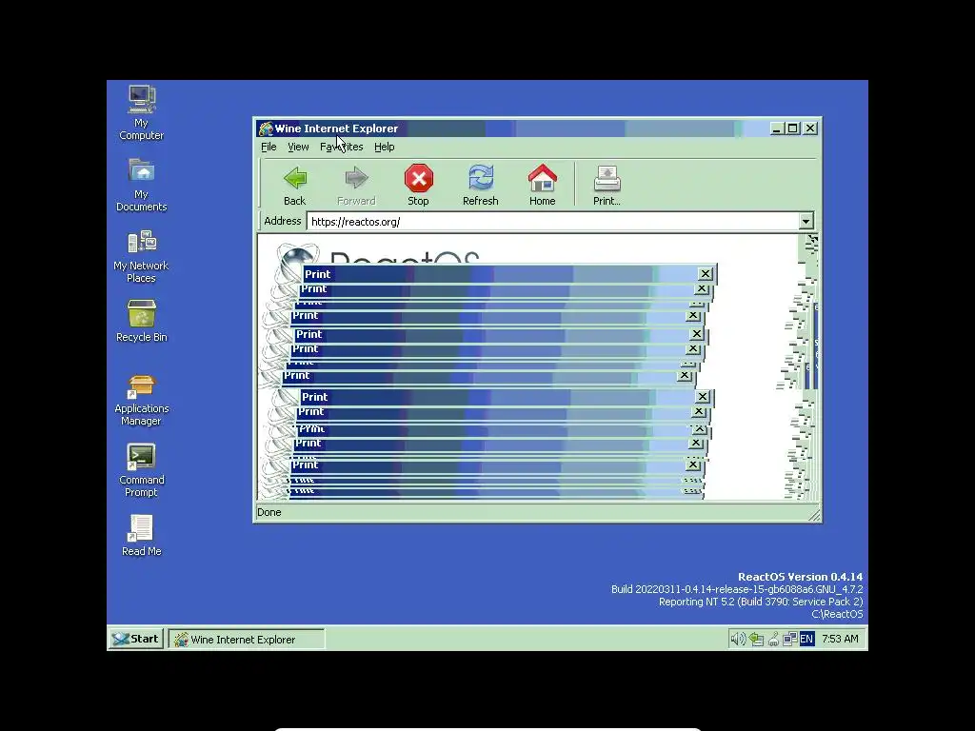The image size is (975, 731).
Task: Stop page loading with red Stop icon
Action: click(x=419, y=178)
